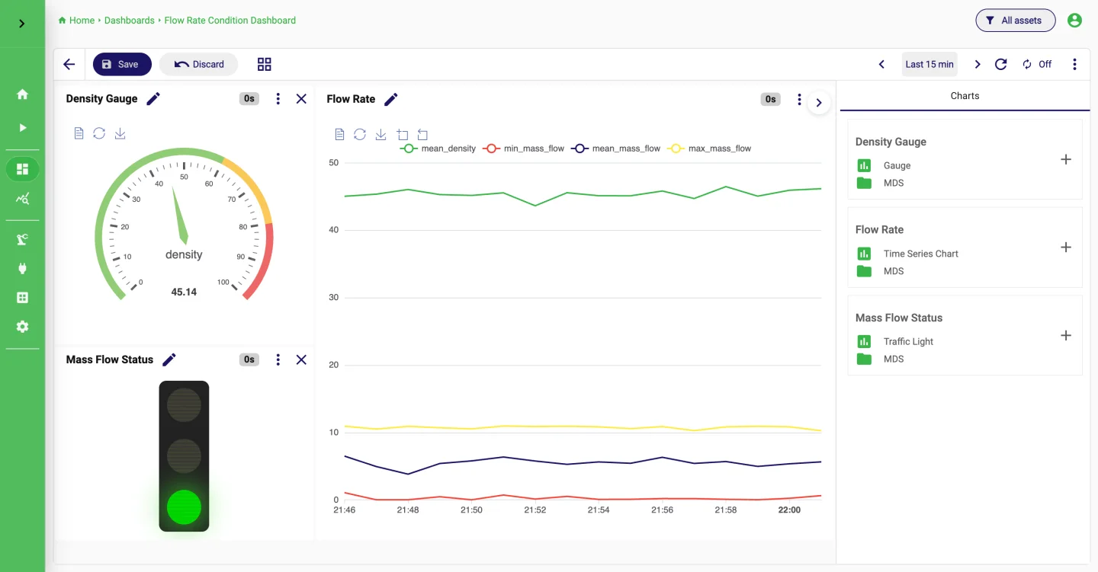
Task: Open the Last 15 min time range selector
Action: [929, 65]
